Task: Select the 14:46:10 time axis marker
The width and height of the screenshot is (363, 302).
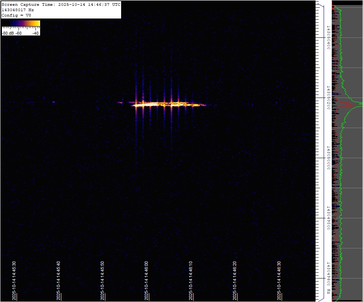Action: [x=191, y=281]
